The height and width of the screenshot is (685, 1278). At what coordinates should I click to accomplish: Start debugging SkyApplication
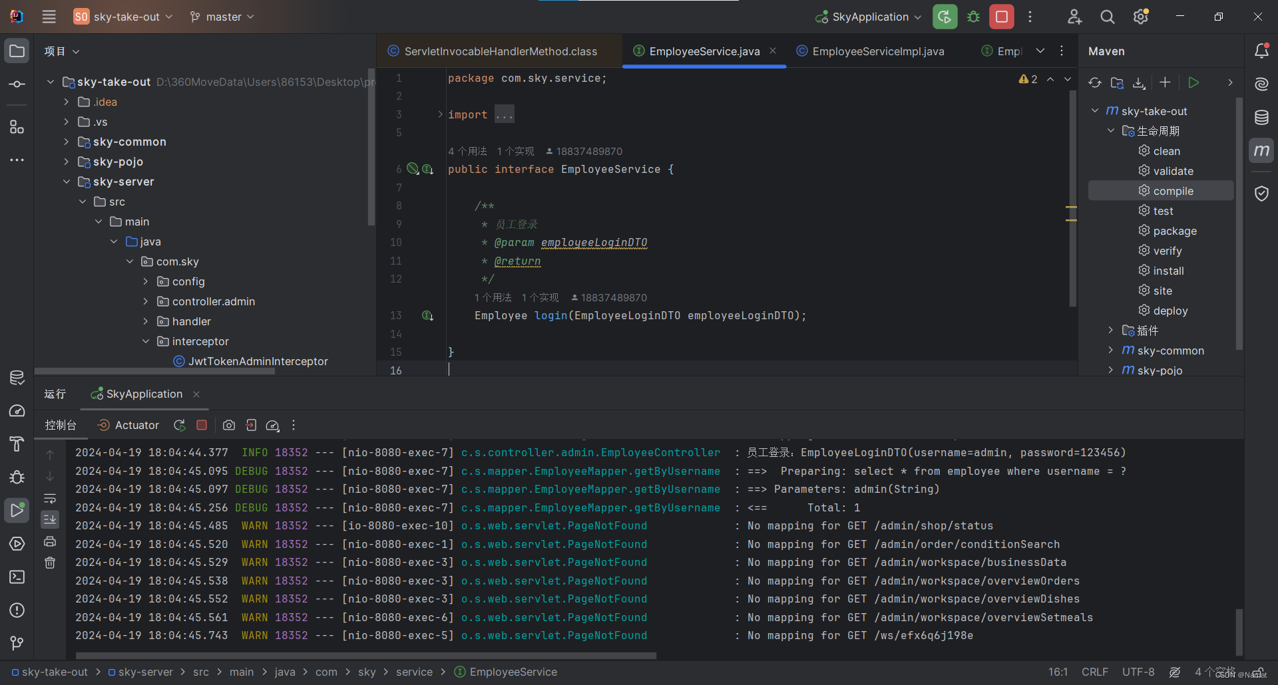(x=973, y=17)
